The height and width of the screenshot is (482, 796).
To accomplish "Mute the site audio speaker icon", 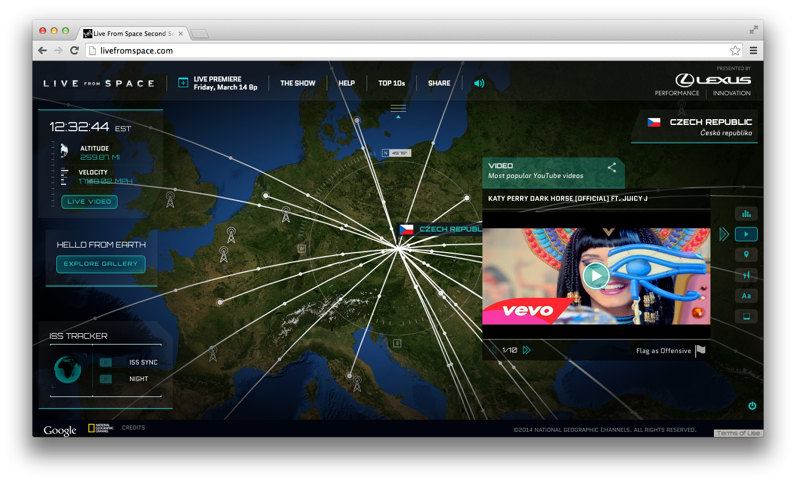I will [479, 83].
